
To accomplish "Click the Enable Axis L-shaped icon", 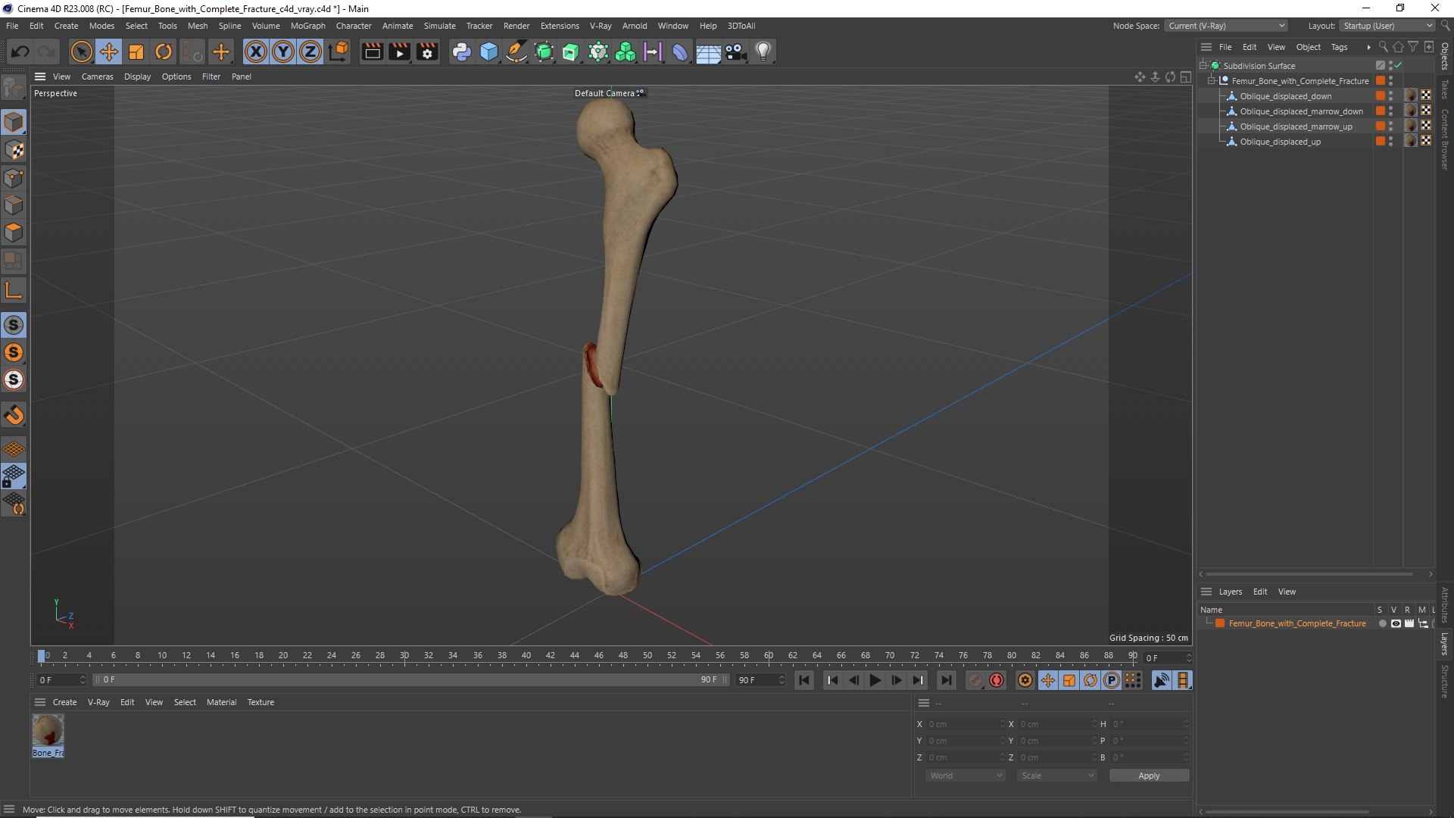I will (x=14, y=290).
